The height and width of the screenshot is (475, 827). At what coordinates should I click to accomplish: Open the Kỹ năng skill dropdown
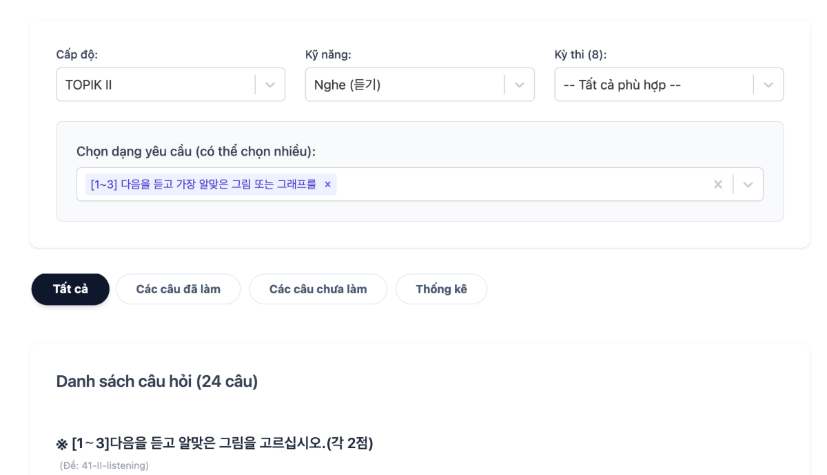(407, 85)
